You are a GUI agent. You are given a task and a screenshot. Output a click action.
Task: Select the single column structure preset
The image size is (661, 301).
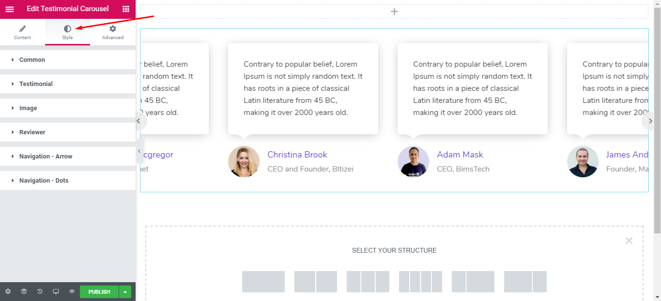pos(263,282)
